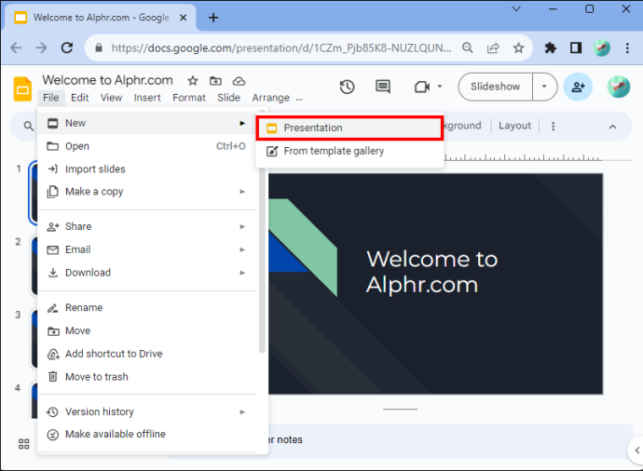The image size is (643, 471).
Task: Rename the presentation title field
Action: 107,80
